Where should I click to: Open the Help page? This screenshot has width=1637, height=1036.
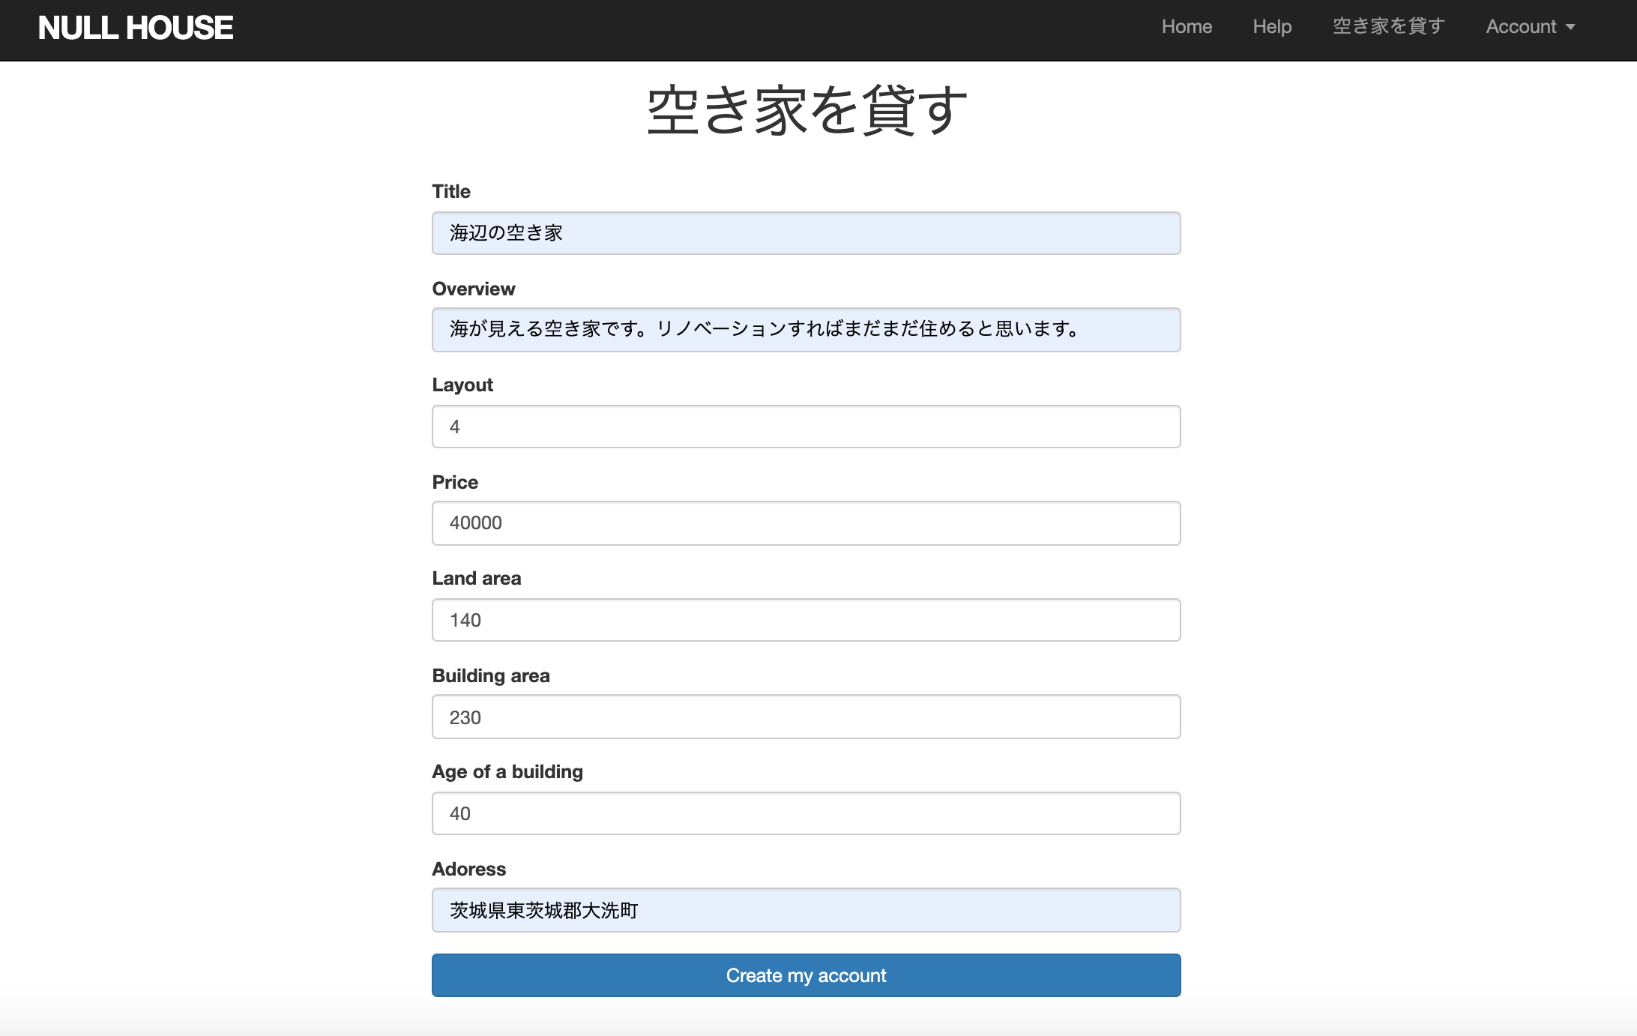(x=1272, y=26)
